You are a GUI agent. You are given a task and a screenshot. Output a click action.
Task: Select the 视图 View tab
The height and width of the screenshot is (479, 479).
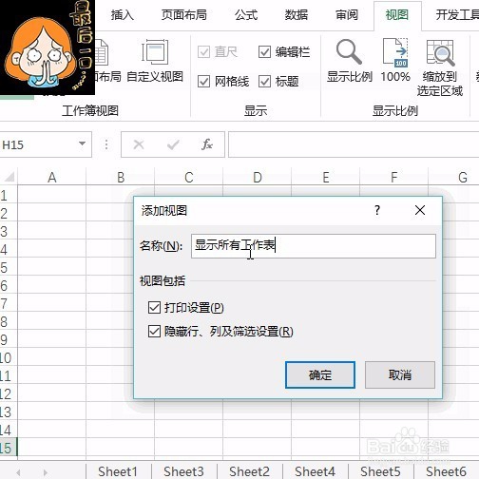pyautogui.click(x=397, y=15)
